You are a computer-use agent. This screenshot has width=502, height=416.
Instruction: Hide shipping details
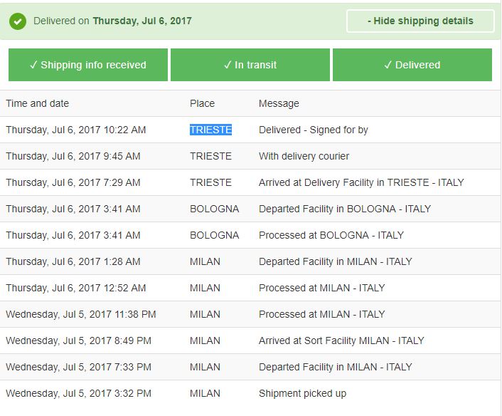(x=420, y=21)
